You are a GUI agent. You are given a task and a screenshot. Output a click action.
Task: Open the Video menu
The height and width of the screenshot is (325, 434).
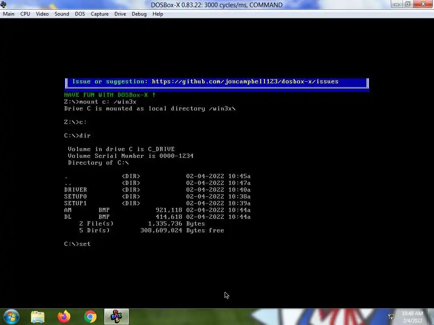point(42,14)
